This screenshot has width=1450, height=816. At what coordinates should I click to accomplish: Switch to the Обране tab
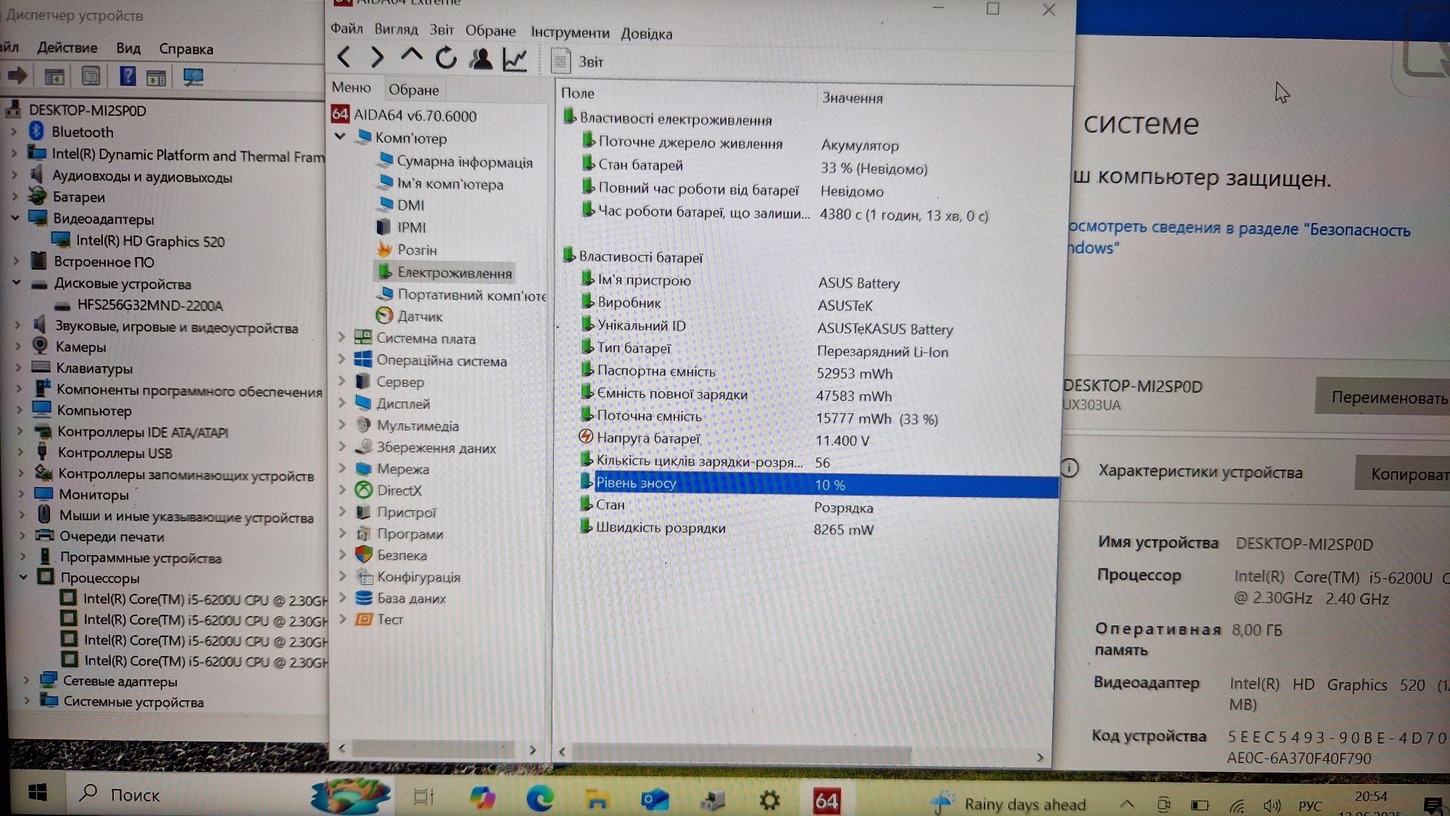click(x=414, y=90)
